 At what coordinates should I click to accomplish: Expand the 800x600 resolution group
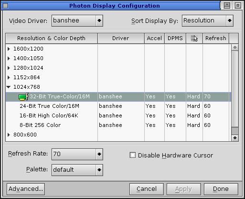(x=9, y=135)
